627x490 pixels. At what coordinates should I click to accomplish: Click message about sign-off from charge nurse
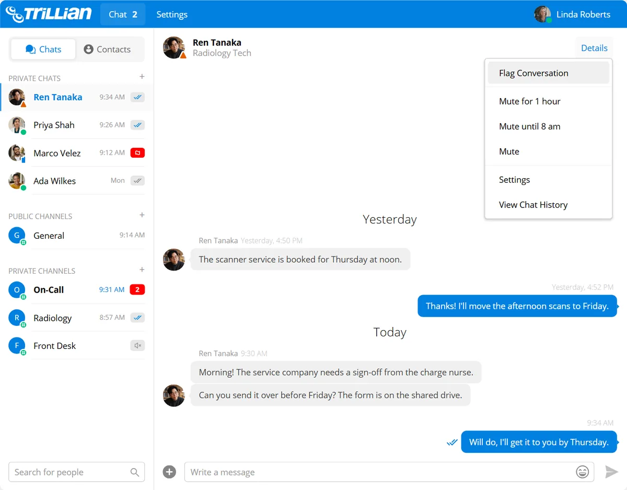coord(336,372)
